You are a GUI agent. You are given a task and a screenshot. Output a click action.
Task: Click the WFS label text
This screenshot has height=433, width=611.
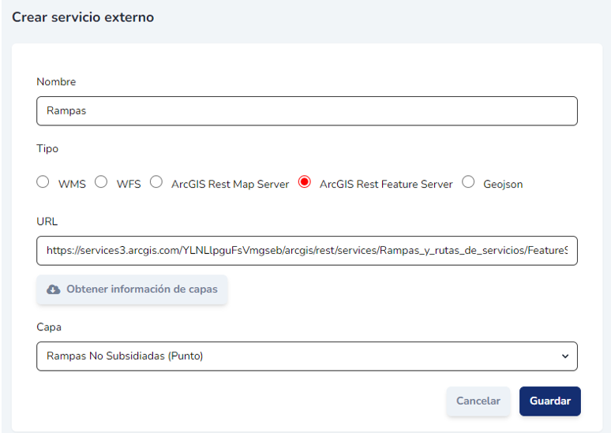[129, 184]
